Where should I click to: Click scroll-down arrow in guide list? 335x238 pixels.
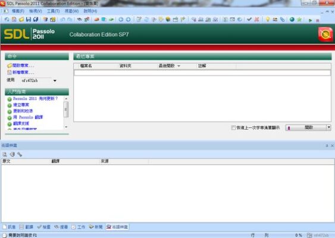click(x=66, y=127)
